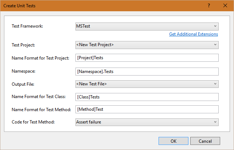Click the "Output File:" label
Image resolution: width=234 pixels, height=150 pixels.
[23, 84]
